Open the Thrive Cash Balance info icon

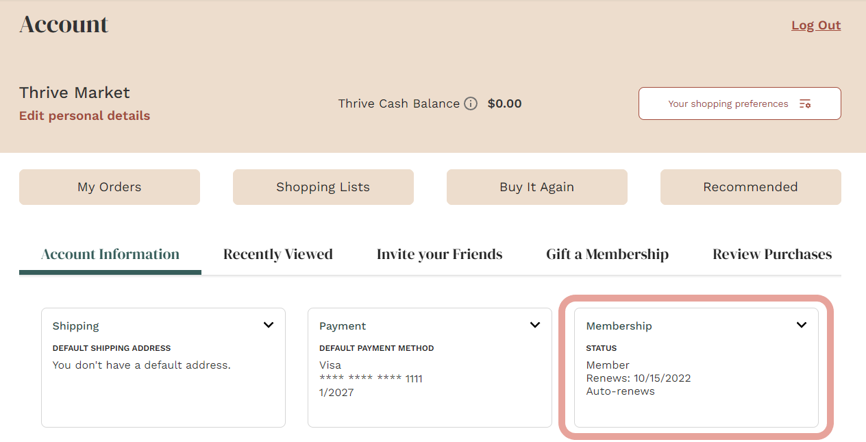pos(471,103)
